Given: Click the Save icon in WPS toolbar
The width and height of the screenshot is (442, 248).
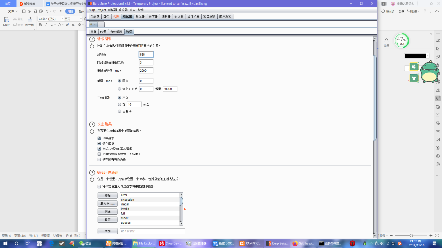Looking at the screenshot, I should tap(24, 11).
